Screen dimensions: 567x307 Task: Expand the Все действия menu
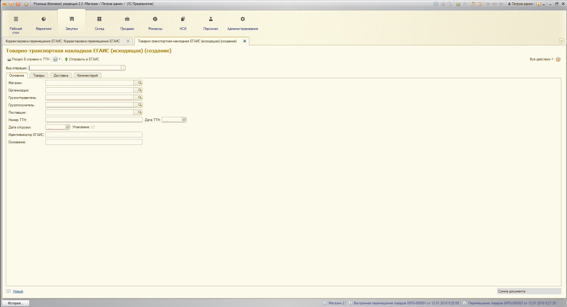pos(541,59)
